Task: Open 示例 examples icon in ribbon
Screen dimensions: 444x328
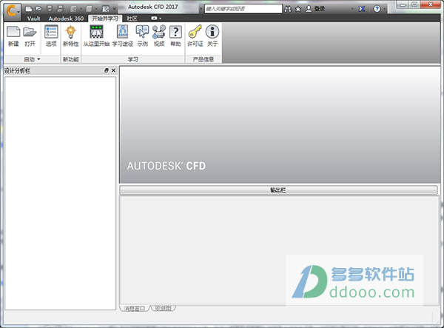Action: [142, 36]
